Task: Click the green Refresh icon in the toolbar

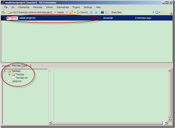Action: pyautogui.click(x=3, y=12)
